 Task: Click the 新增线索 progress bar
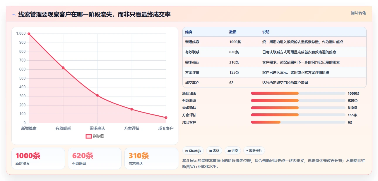(x=298, y=93)
